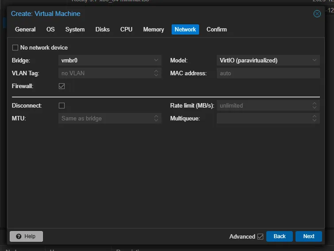Uncheck the Firewall checkbox
The width and height of the screenshot is (334, 251).
point(62,86)
